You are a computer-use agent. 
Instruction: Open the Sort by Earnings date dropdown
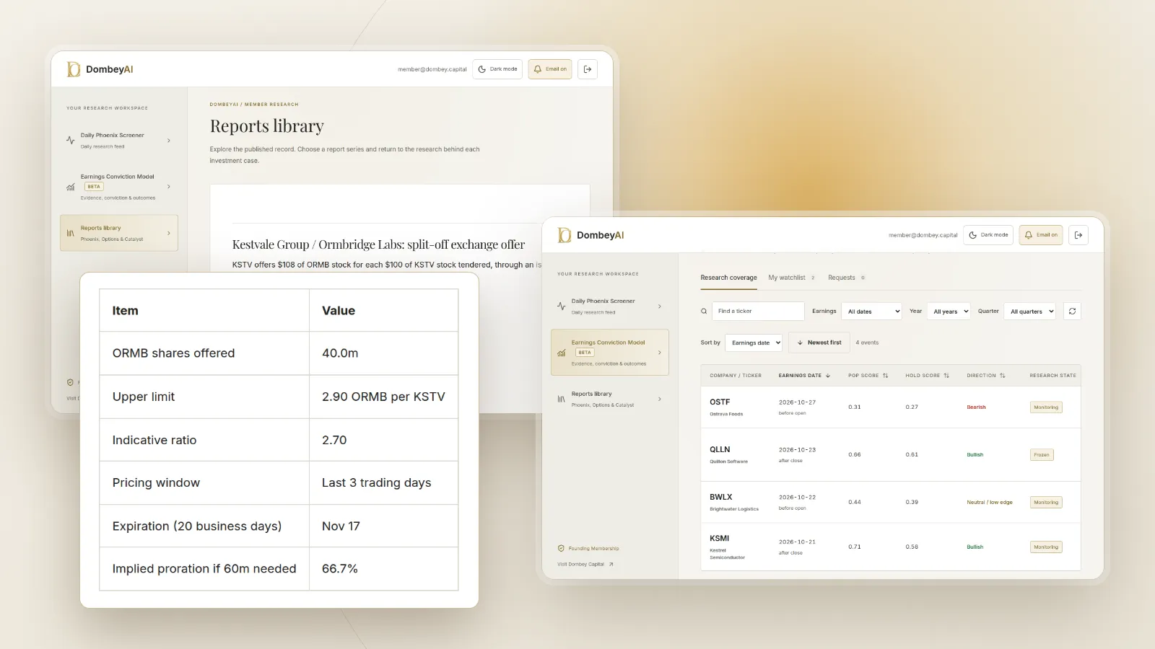pos(754,343)
